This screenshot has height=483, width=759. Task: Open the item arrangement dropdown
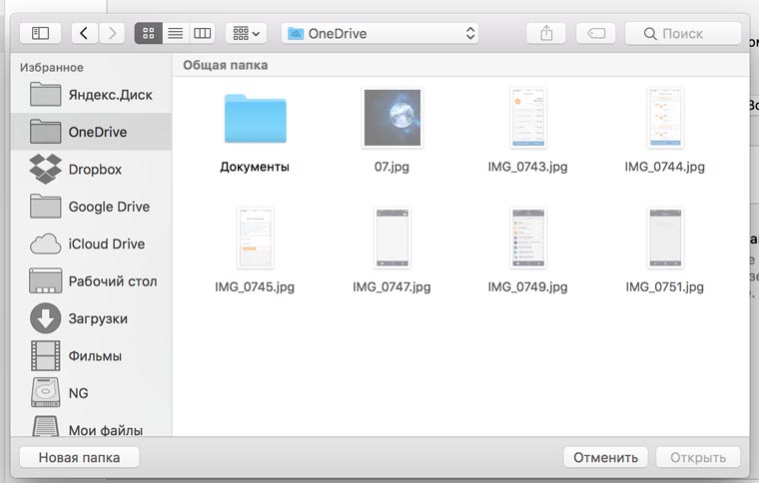246,33
